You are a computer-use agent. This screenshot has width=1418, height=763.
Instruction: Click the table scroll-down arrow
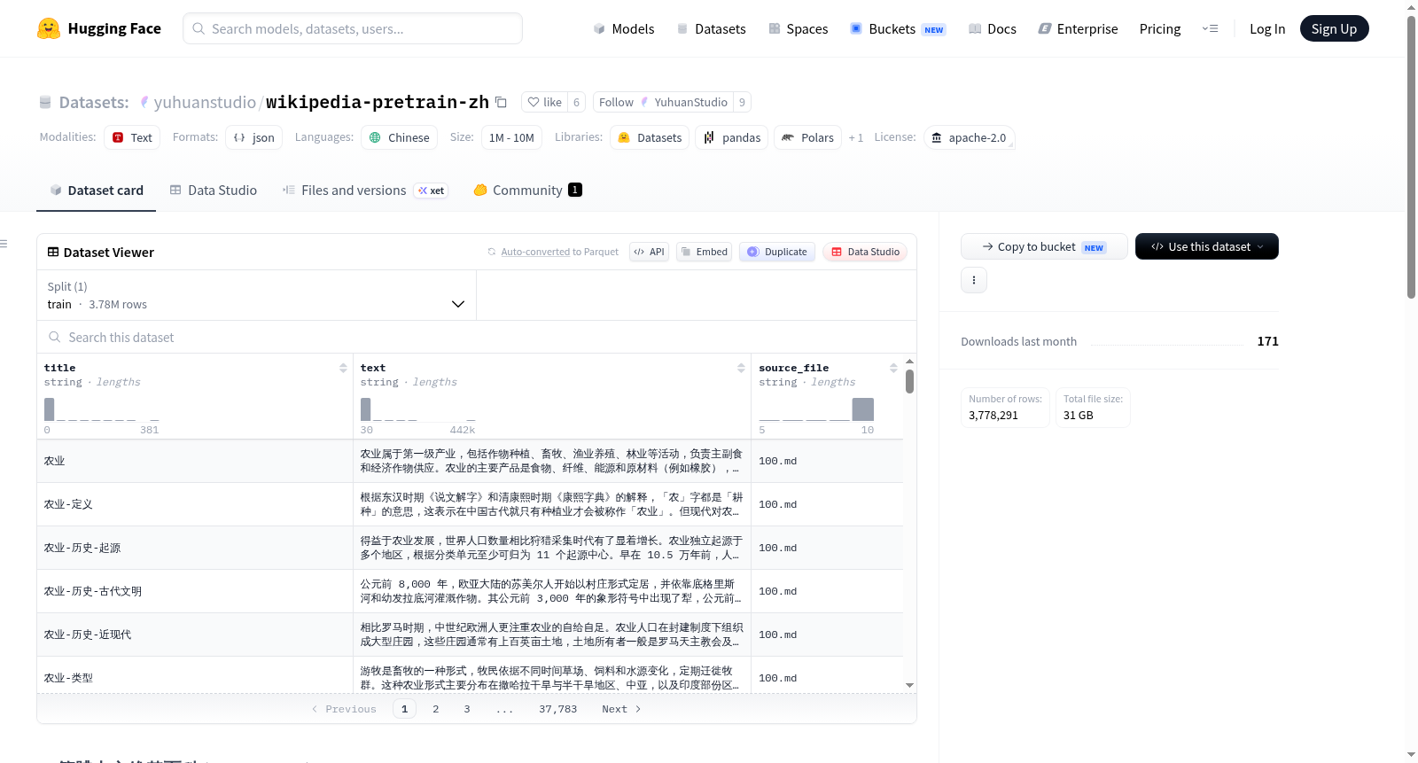(x=910, y=685)
